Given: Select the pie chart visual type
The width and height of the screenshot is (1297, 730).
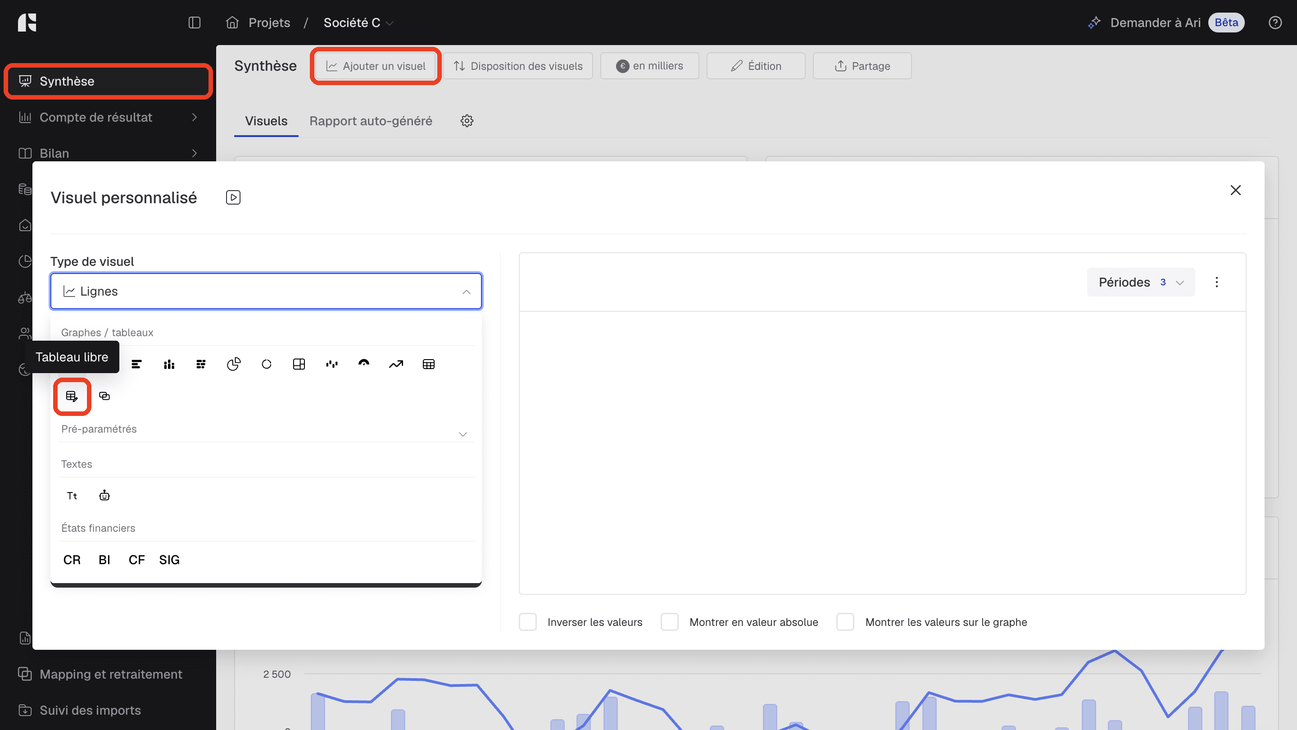Looking at the screenshot, I should (x=234, y=364).
